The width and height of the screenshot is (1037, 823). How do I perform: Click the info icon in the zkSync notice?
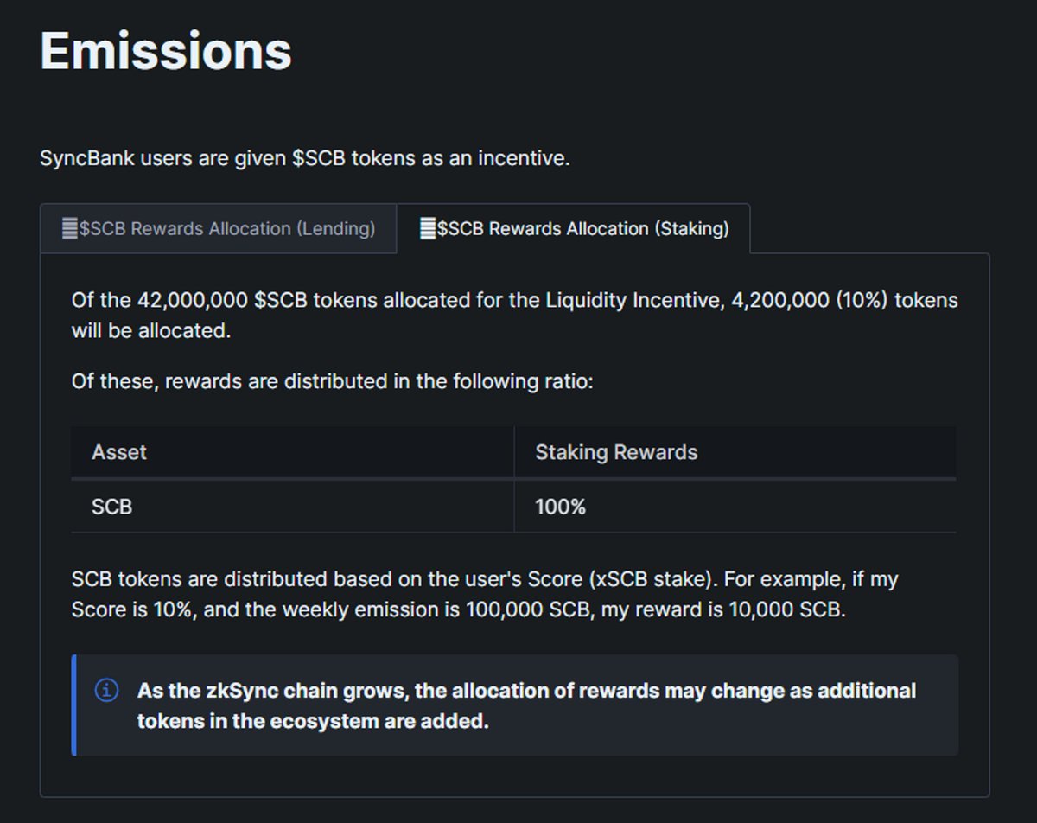coord(106,690)
